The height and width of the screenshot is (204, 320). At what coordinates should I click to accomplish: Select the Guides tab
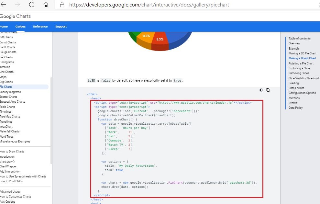pyautogui.click(x=20, y=27)
